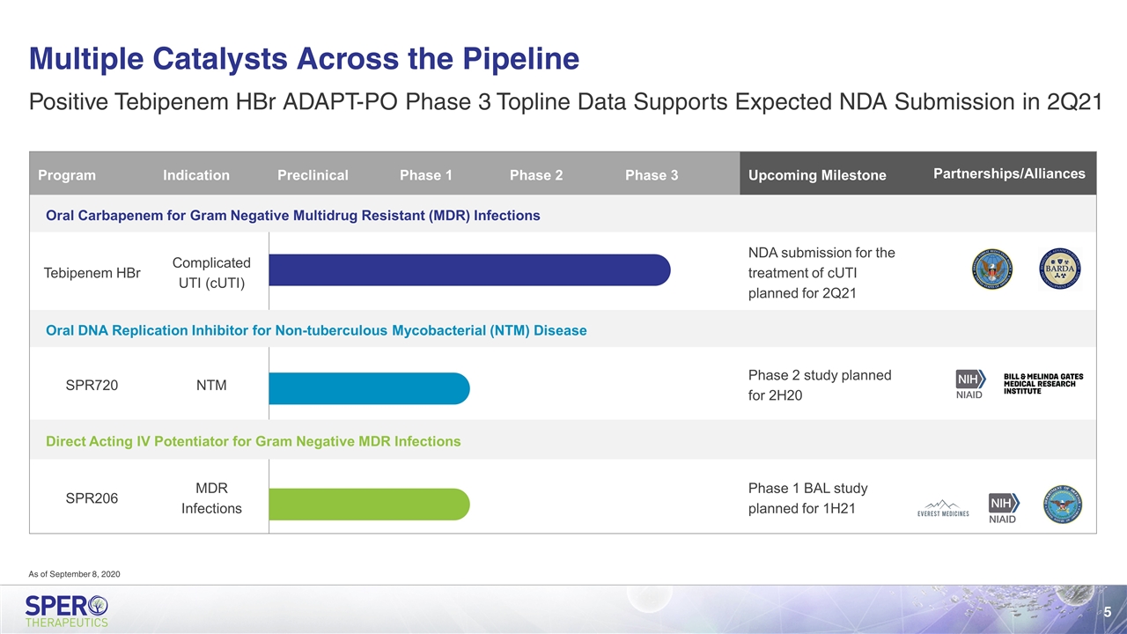This screenshot has height=634, width=1127.
Task: Click the NTM indication cell
Action: coord(211,385)
